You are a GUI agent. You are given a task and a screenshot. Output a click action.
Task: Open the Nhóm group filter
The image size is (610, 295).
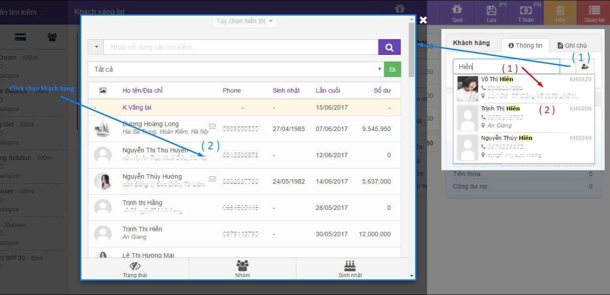tap(242, 269)
